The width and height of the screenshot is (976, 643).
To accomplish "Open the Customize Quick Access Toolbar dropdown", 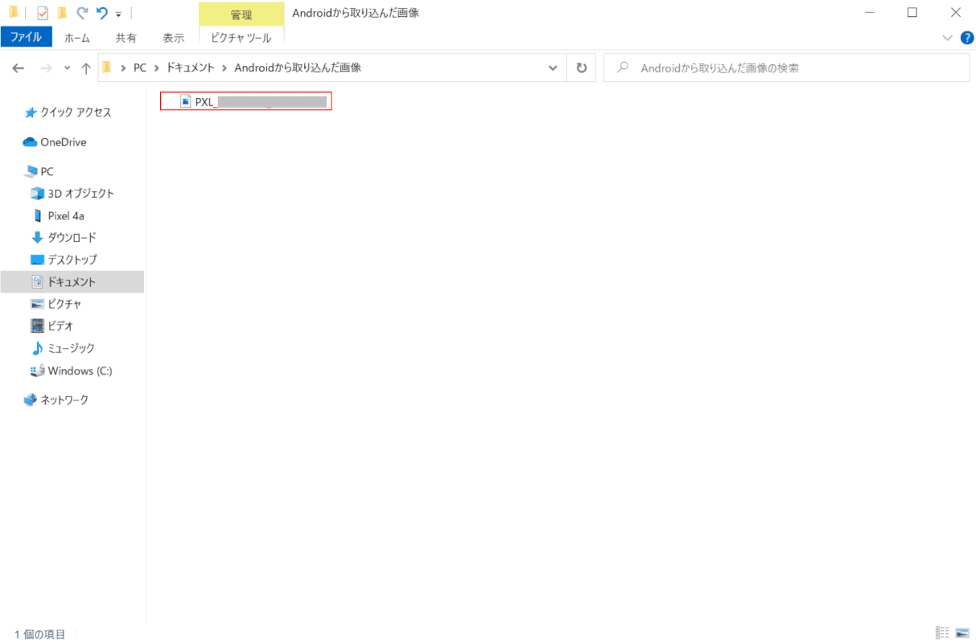I will click(118, 14).
